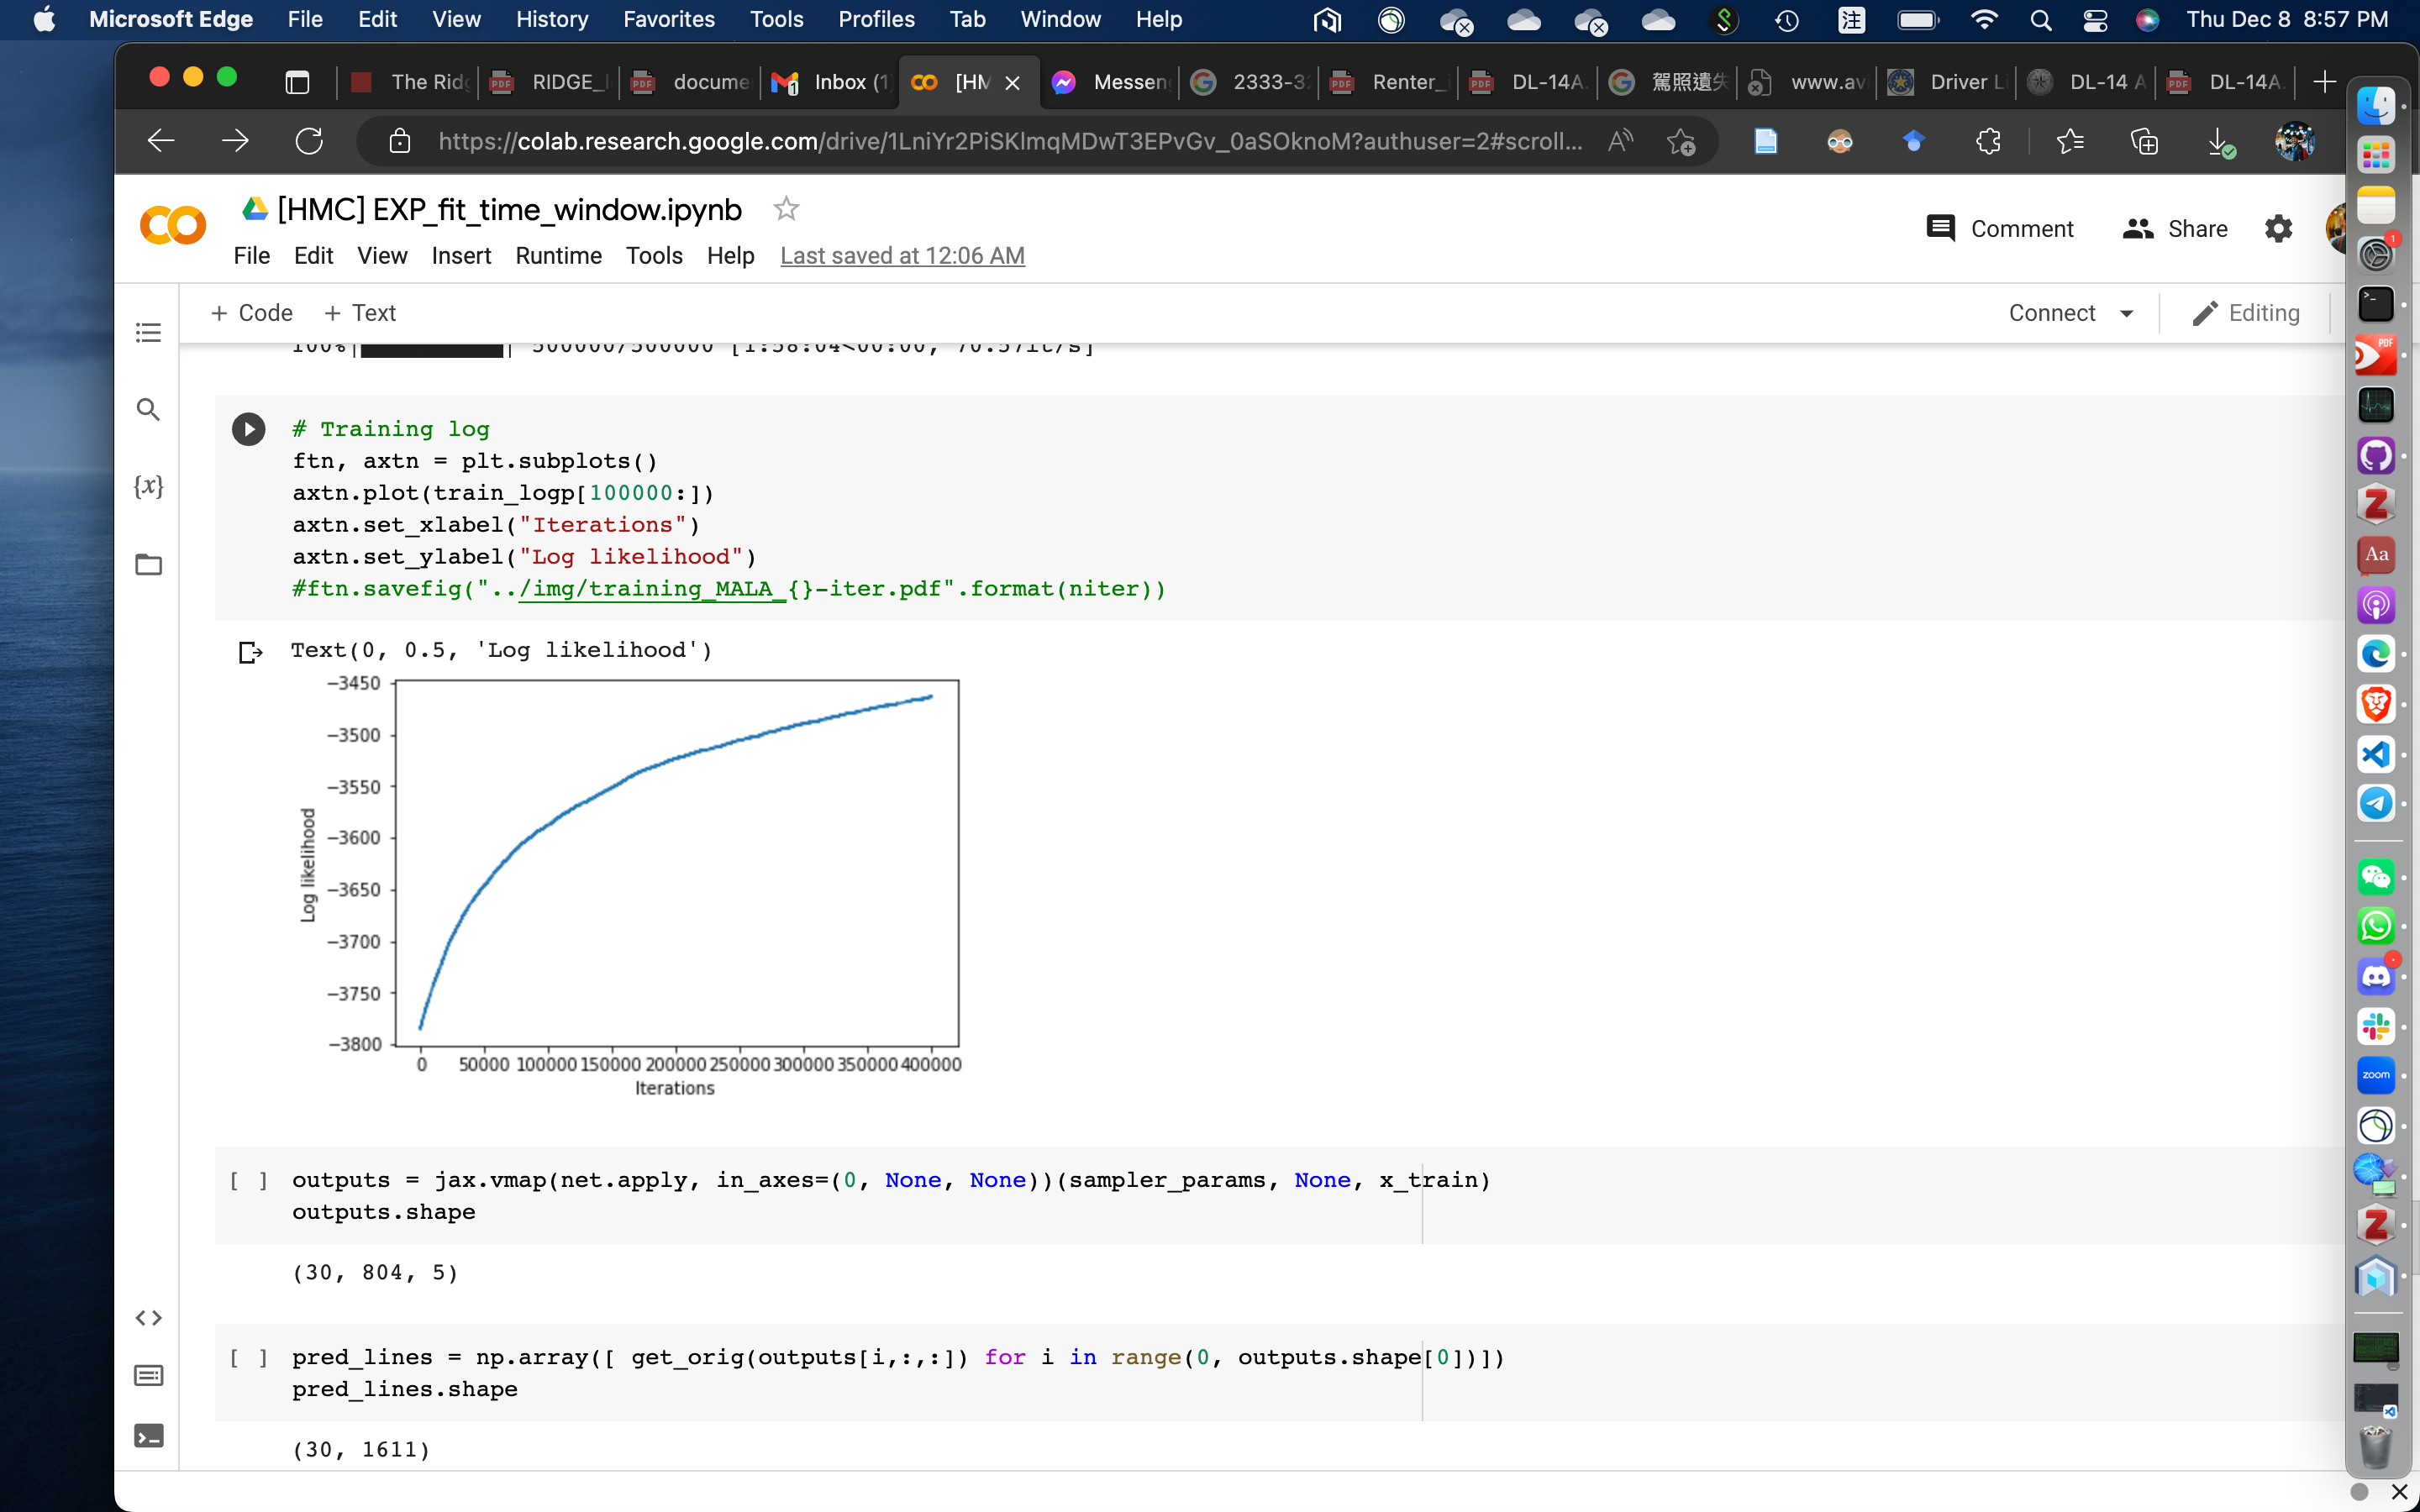Open Slack from the dock

click(2377, 1025)
